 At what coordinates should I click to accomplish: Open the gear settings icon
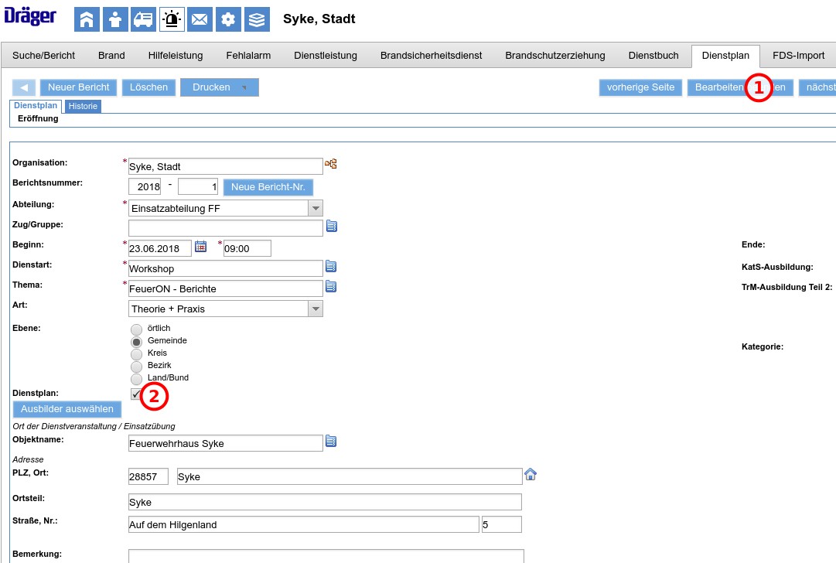tap(228, 19)
